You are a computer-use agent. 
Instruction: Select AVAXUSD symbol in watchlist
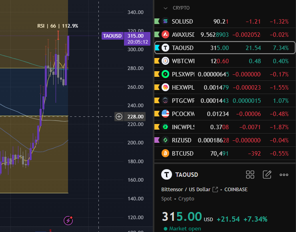pyautogui.click(x=183, y=35)
